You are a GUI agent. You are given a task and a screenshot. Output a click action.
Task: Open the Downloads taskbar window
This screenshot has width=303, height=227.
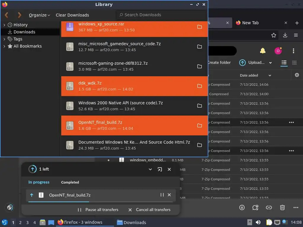[x=131, y=222]
